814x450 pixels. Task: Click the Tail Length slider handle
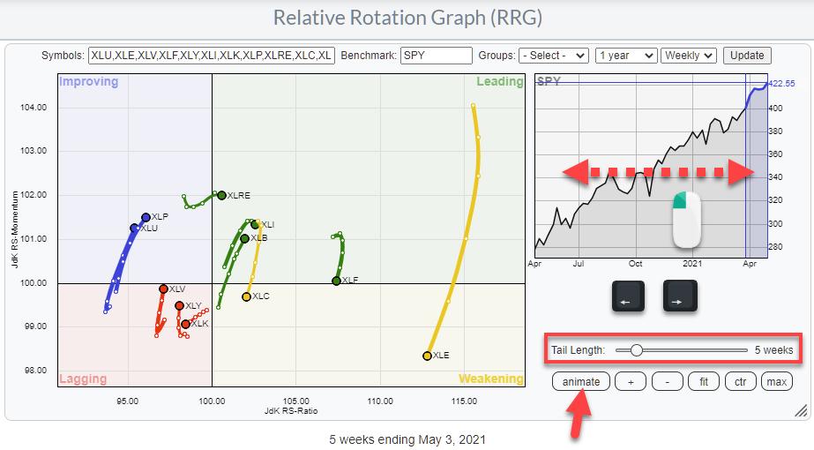(x=636, y=350)
